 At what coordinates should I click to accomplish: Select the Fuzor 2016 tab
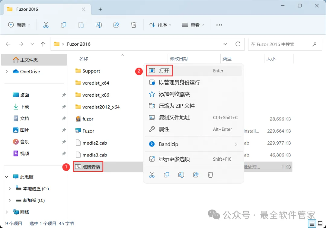pyautogui.click(x=47, y=9)
